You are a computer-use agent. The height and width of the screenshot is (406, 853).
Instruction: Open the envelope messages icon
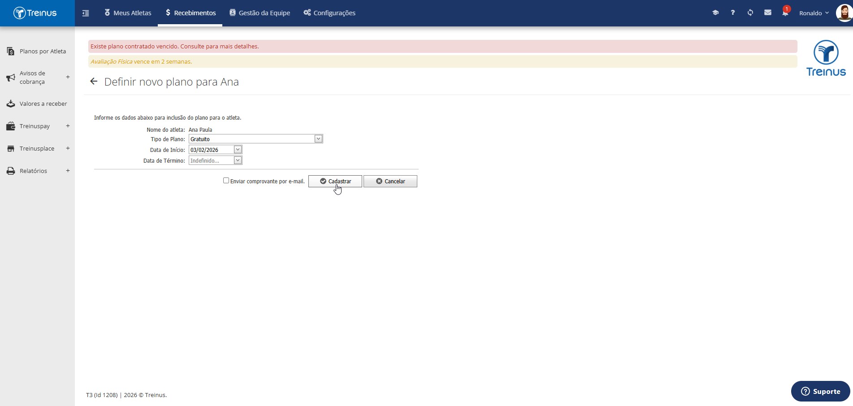pyautogui.click(x=768, y=13)
